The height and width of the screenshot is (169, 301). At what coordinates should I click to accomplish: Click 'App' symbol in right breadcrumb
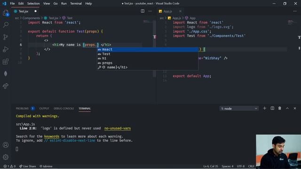click(192, 18)
